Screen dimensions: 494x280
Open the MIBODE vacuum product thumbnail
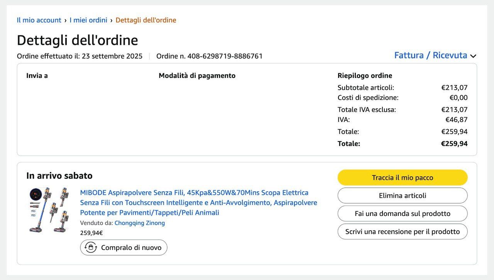(x=49, y=210)
